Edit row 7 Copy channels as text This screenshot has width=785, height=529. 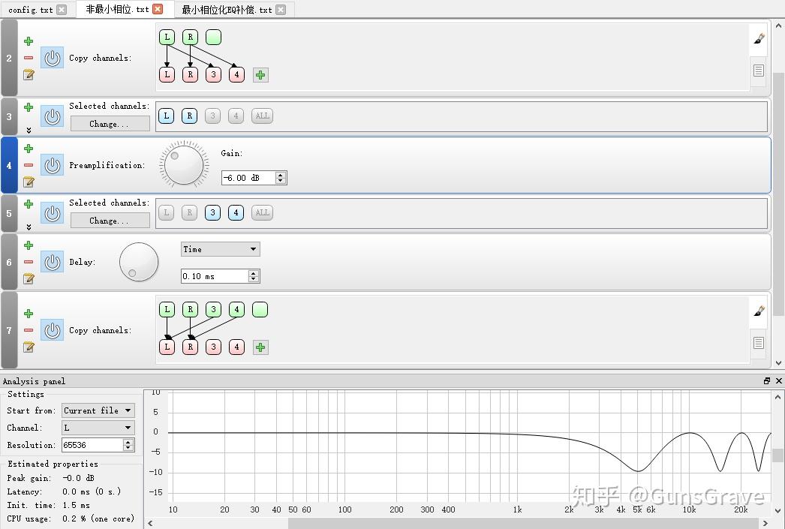tap(29, 347)
